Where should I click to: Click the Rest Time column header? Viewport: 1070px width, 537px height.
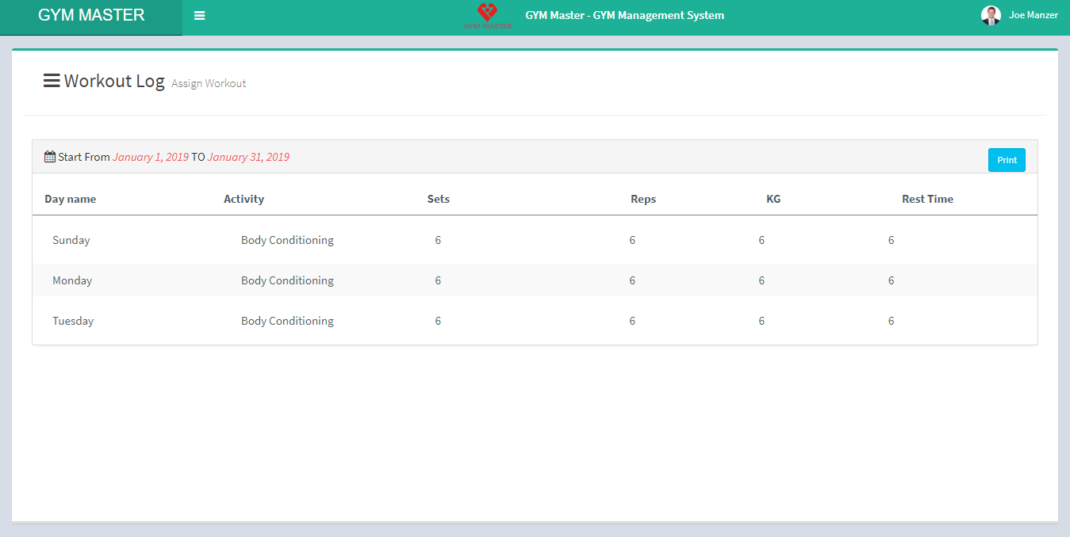(x=927, y=200)
